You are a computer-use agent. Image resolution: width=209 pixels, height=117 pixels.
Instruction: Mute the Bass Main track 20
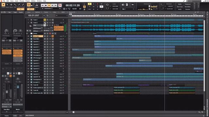click(45, 36)
